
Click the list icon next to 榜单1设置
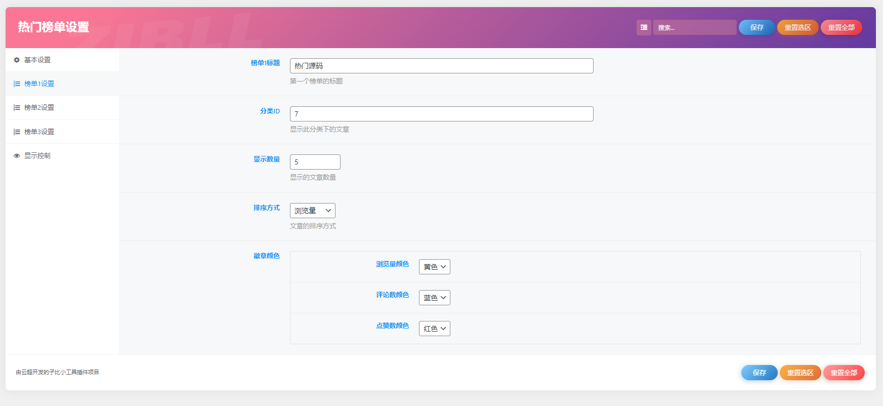tap(17, 84)
